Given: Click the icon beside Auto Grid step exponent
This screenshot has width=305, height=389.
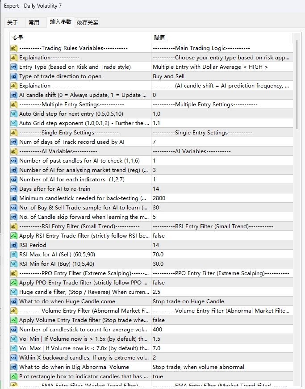Looking at the screenshot, I should 13,123.
